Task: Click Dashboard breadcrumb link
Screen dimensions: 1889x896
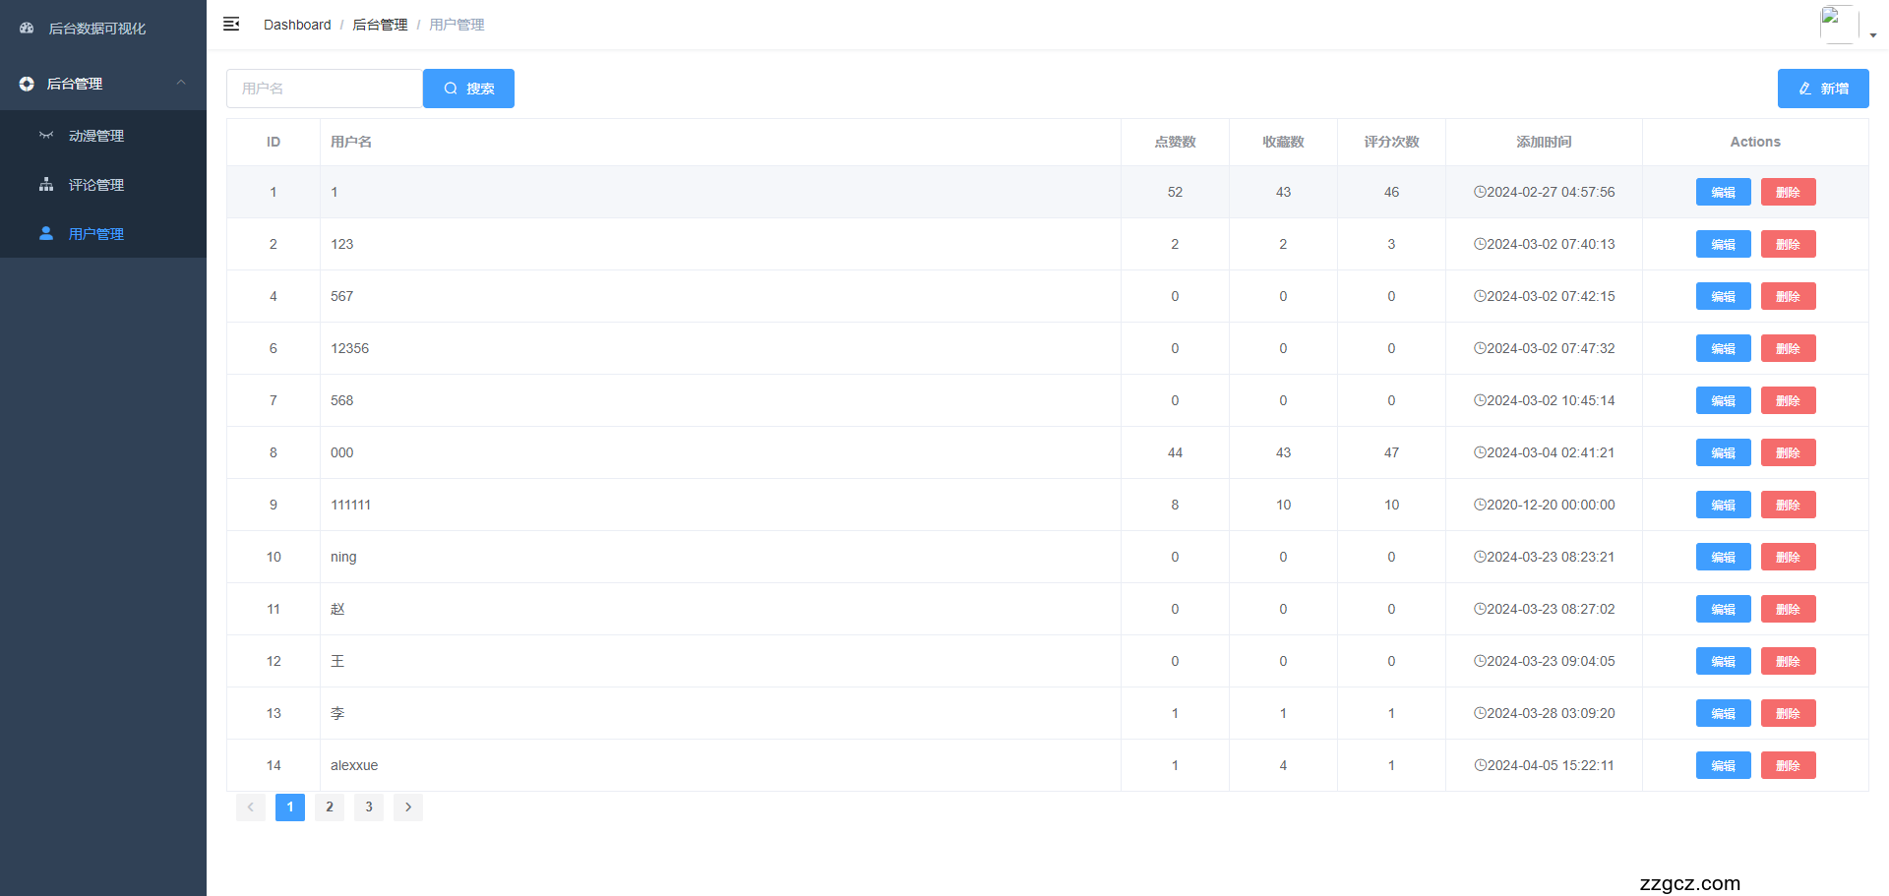Action: point(297,25)
